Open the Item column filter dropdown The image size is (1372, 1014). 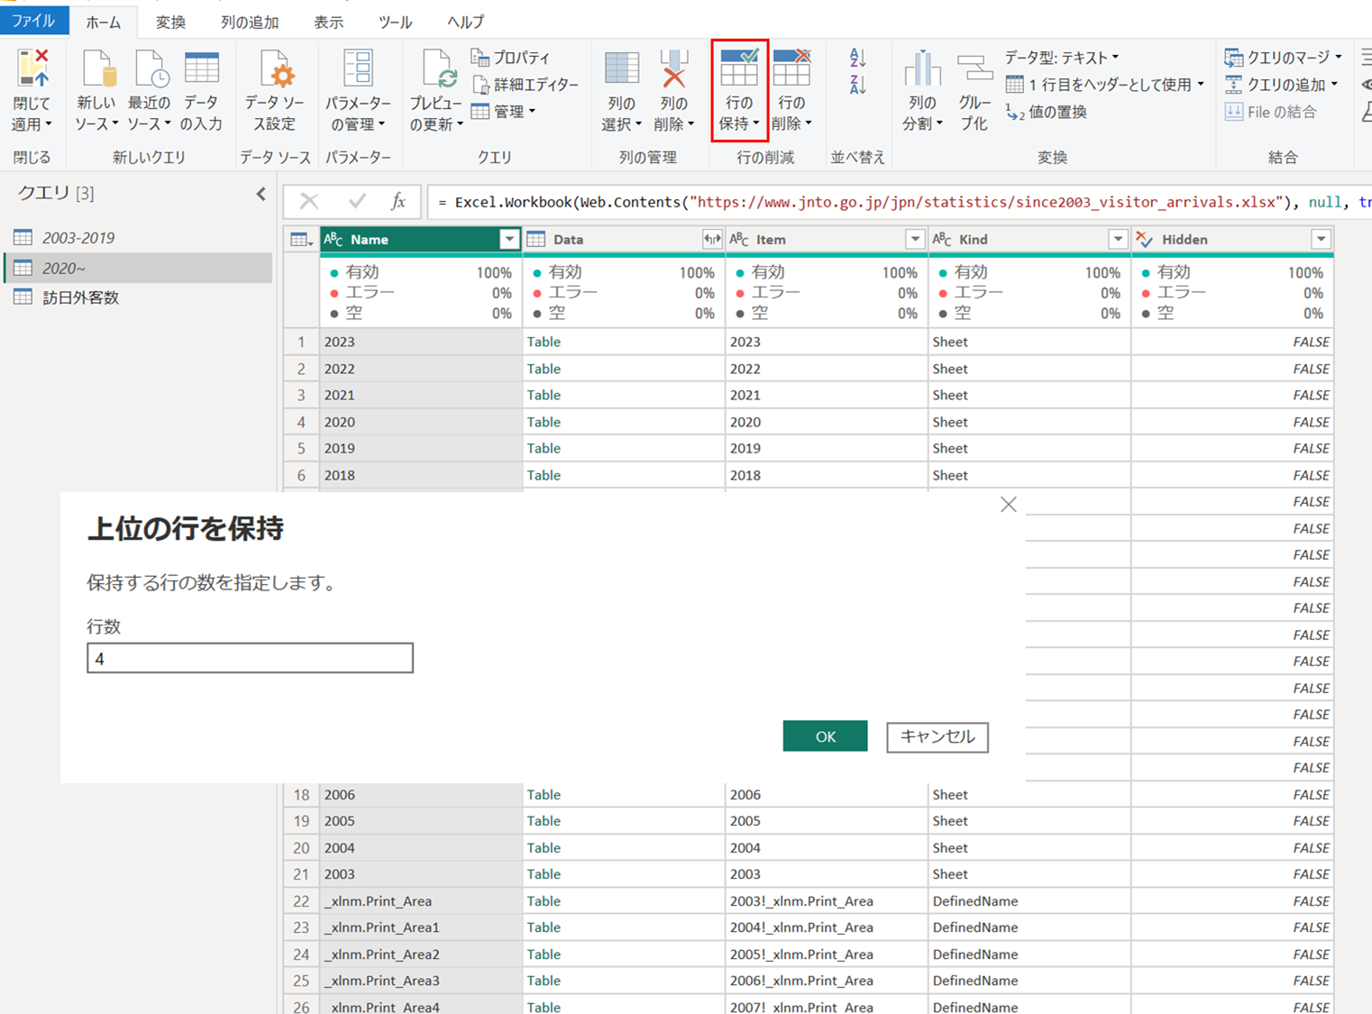tap(915, 239)
